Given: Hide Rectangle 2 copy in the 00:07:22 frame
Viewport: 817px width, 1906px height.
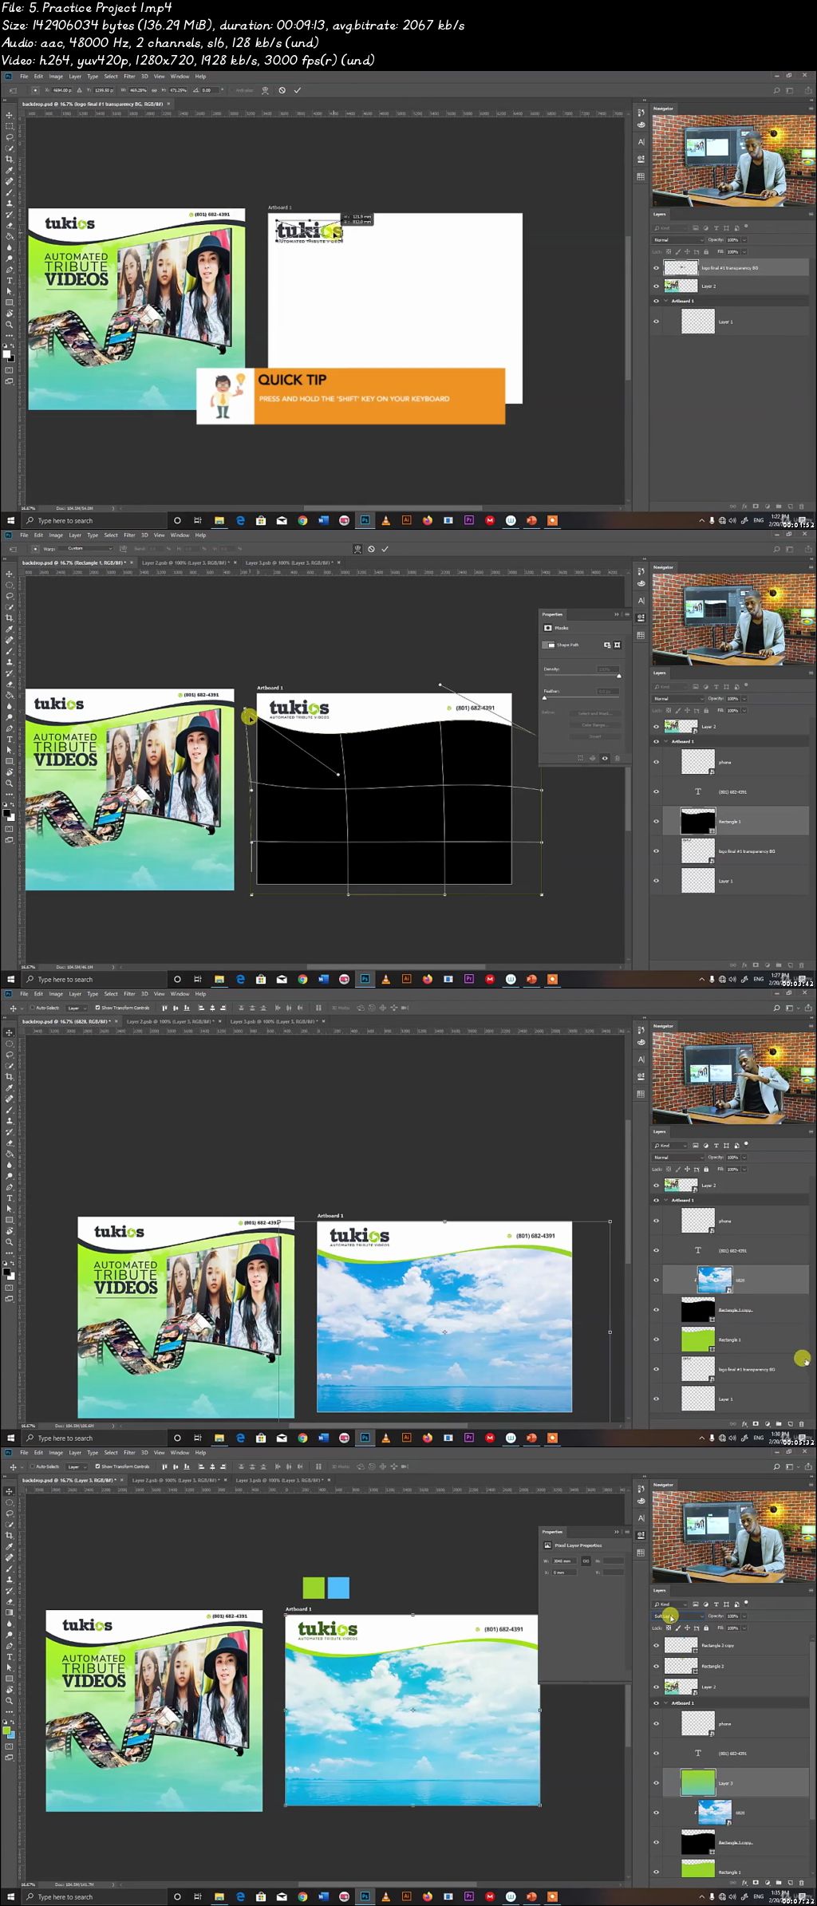Looking at the screenshot, I should click(x=657, y=1645).
